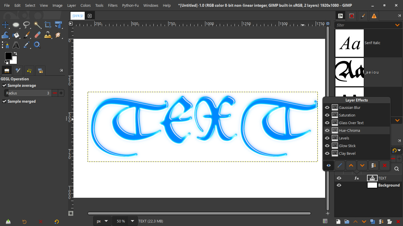Image resolution: width=403 pixels, height=226 pixels.
Task: Close the untitled image tab
Action: coord(90,16)
